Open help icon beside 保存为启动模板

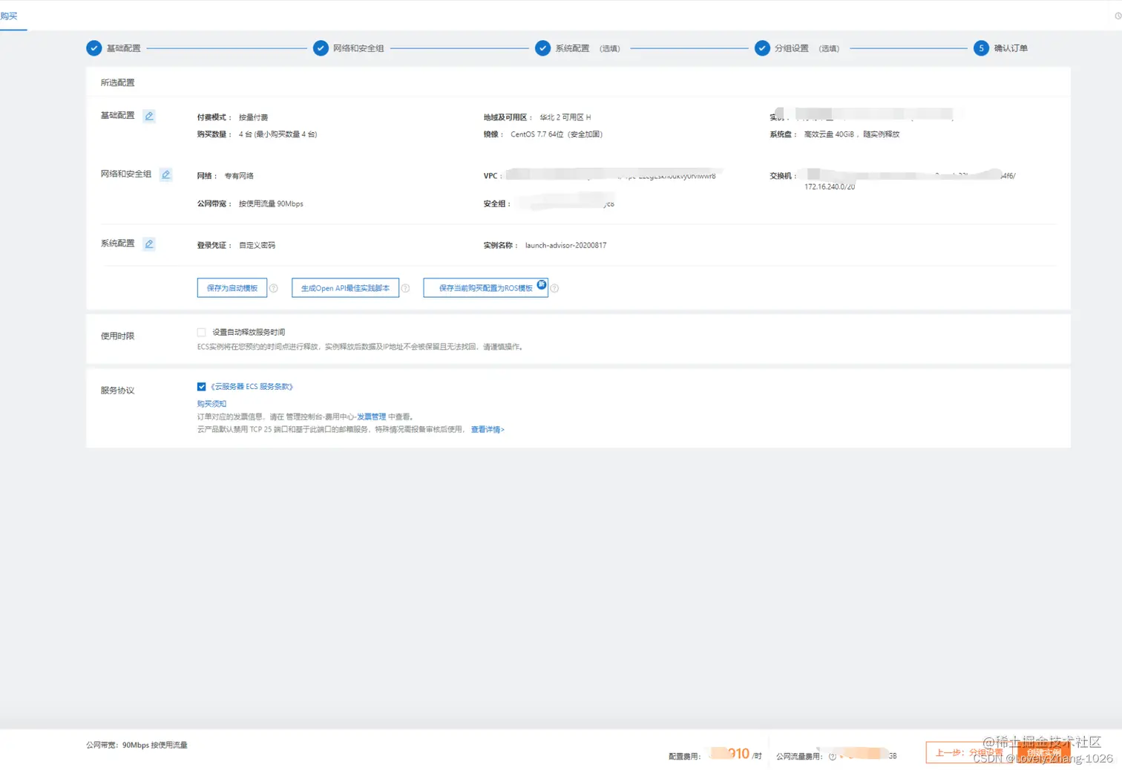click(x=274, y=288)
